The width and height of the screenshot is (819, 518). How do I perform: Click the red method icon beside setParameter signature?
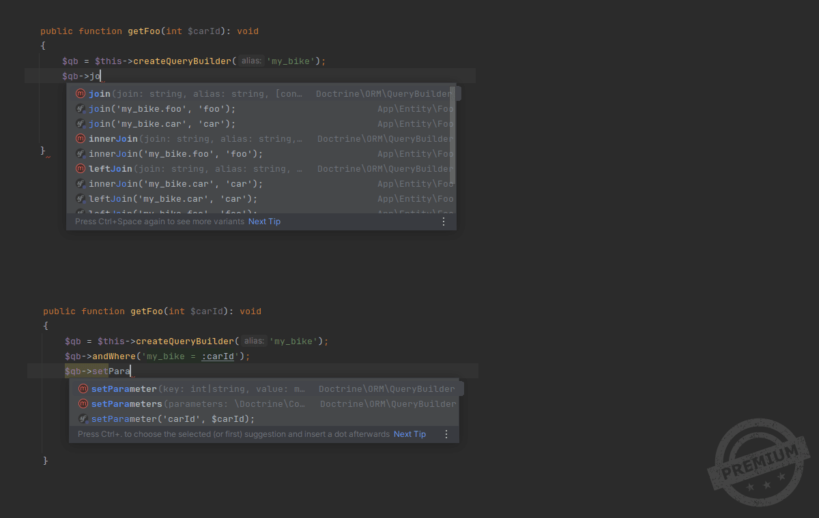pos(83,389)
